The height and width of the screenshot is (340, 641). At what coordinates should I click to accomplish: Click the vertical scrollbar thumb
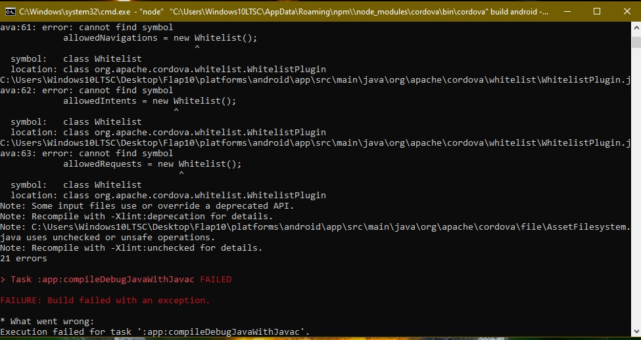pos(636,42)
